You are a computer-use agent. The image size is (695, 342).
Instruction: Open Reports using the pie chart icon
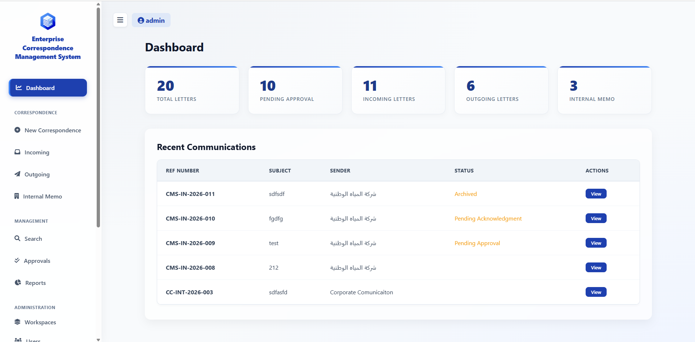[x=18, y=282]
